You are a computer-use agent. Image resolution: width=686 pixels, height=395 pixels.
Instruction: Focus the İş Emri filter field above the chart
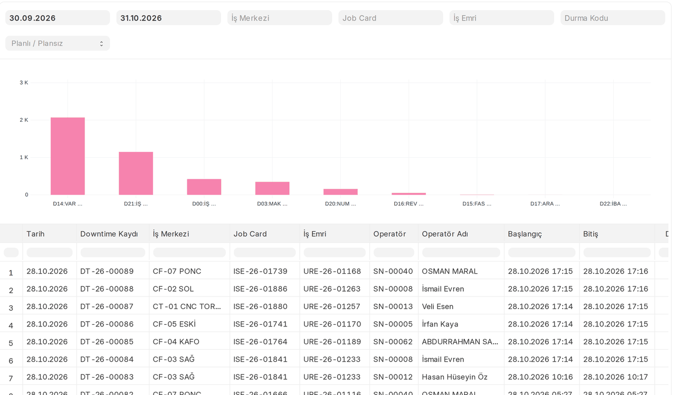pyautogui.click(x=502, y=18)
